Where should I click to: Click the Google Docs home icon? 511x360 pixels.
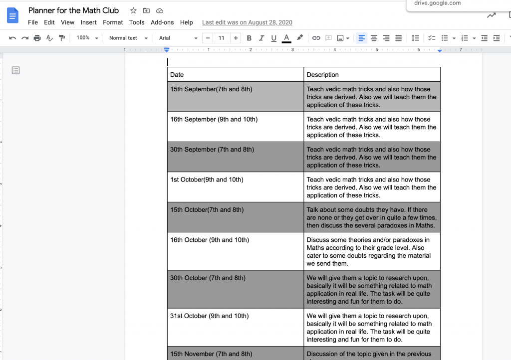click(12, 15)
